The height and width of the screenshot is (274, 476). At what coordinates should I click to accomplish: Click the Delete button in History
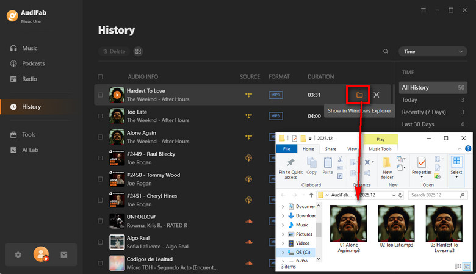coord(114,52)
